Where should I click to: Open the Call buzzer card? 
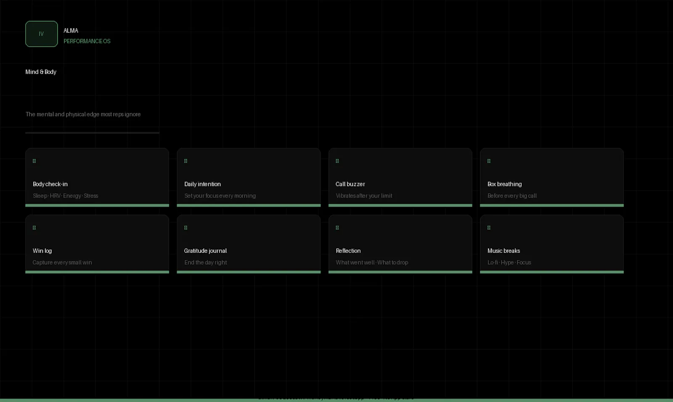pyautogui.click(x=400, y=177)
